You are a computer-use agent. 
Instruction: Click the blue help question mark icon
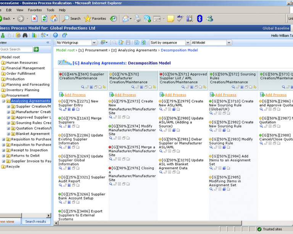coord(55,35)
